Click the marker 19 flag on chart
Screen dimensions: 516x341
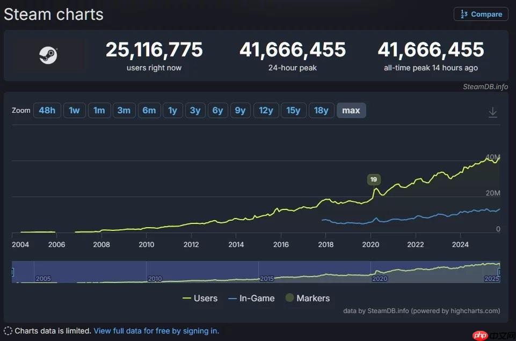(x=373, y=180)
